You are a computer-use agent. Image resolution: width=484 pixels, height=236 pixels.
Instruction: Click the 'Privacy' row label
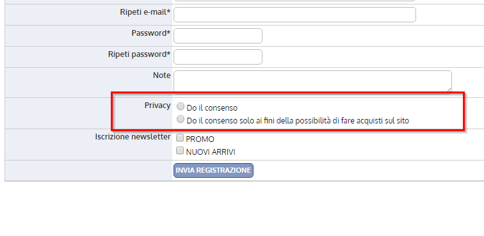tap(157, 106)
